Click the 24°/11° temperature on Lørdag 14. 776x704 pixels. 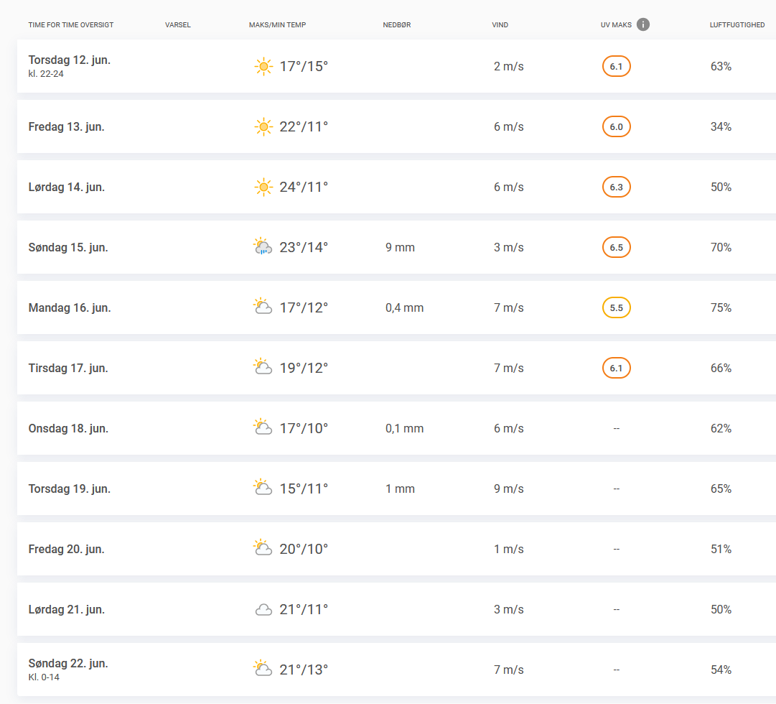304,187
